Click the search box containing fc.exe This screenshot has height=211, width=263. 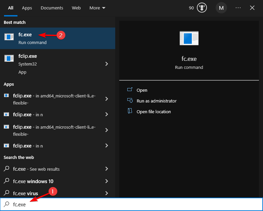coord(131,204)
